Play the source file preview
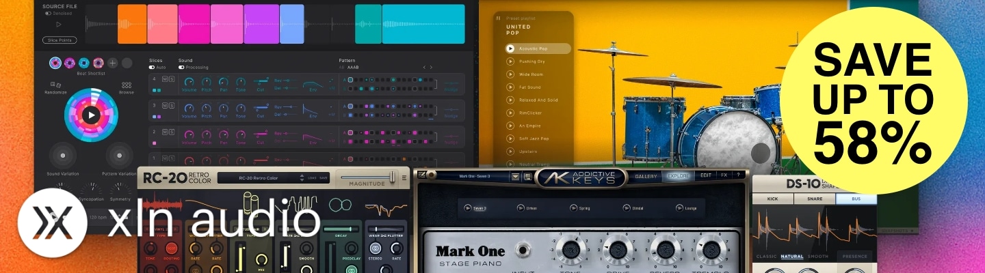 58,25
